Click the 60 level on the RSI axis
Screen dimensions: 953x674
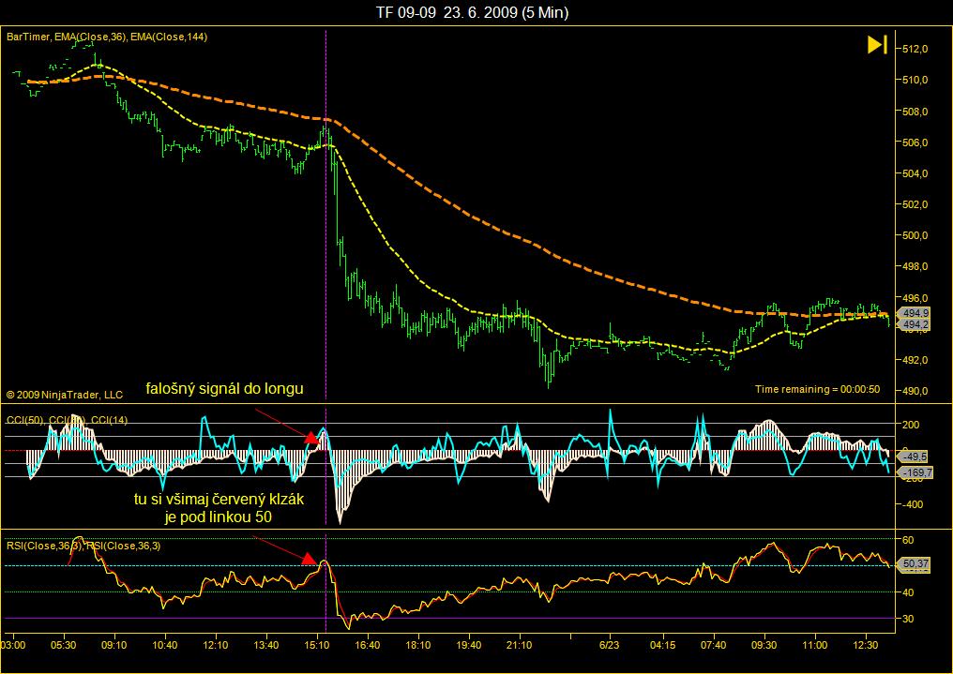[x=908, y=540]
